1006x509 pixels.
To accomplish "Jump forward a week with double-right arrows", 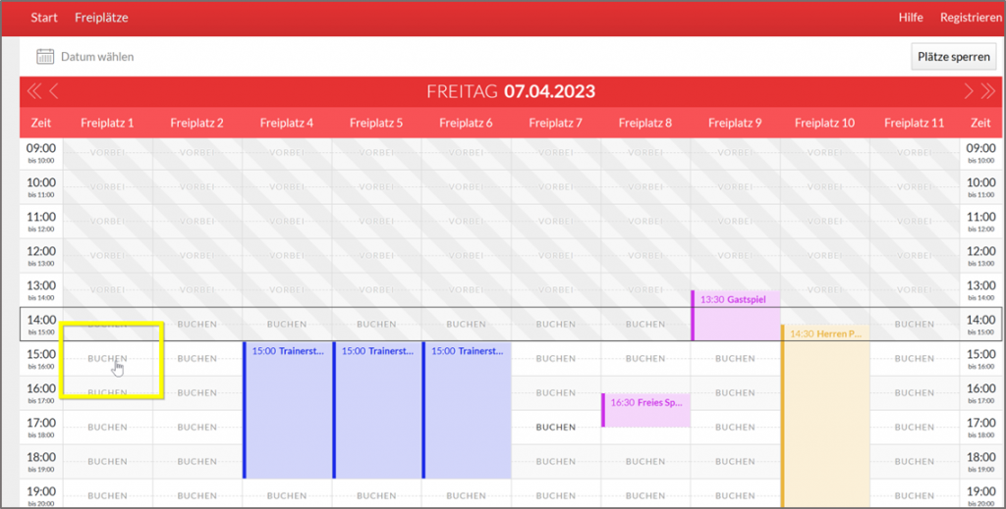I will (x=989, y=92).
